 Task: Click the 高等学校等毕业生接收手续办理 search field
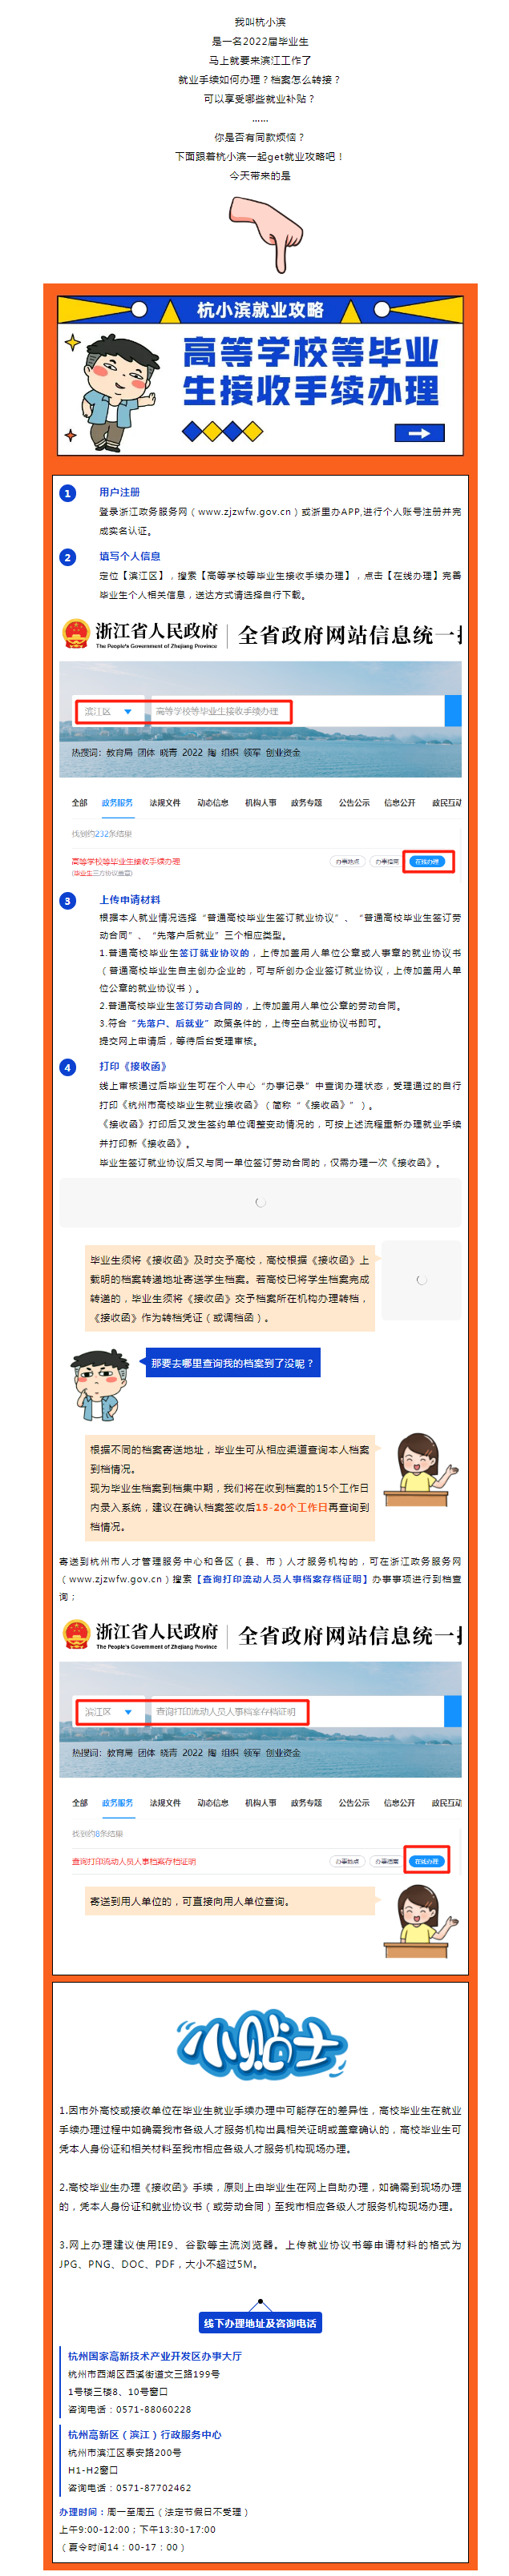click(x=218, y=711)
